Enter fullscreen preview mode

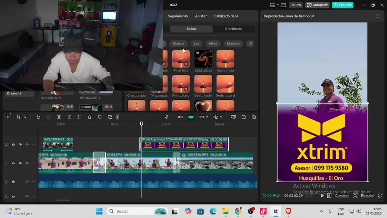pyautogui.click(x=380, y=196)
